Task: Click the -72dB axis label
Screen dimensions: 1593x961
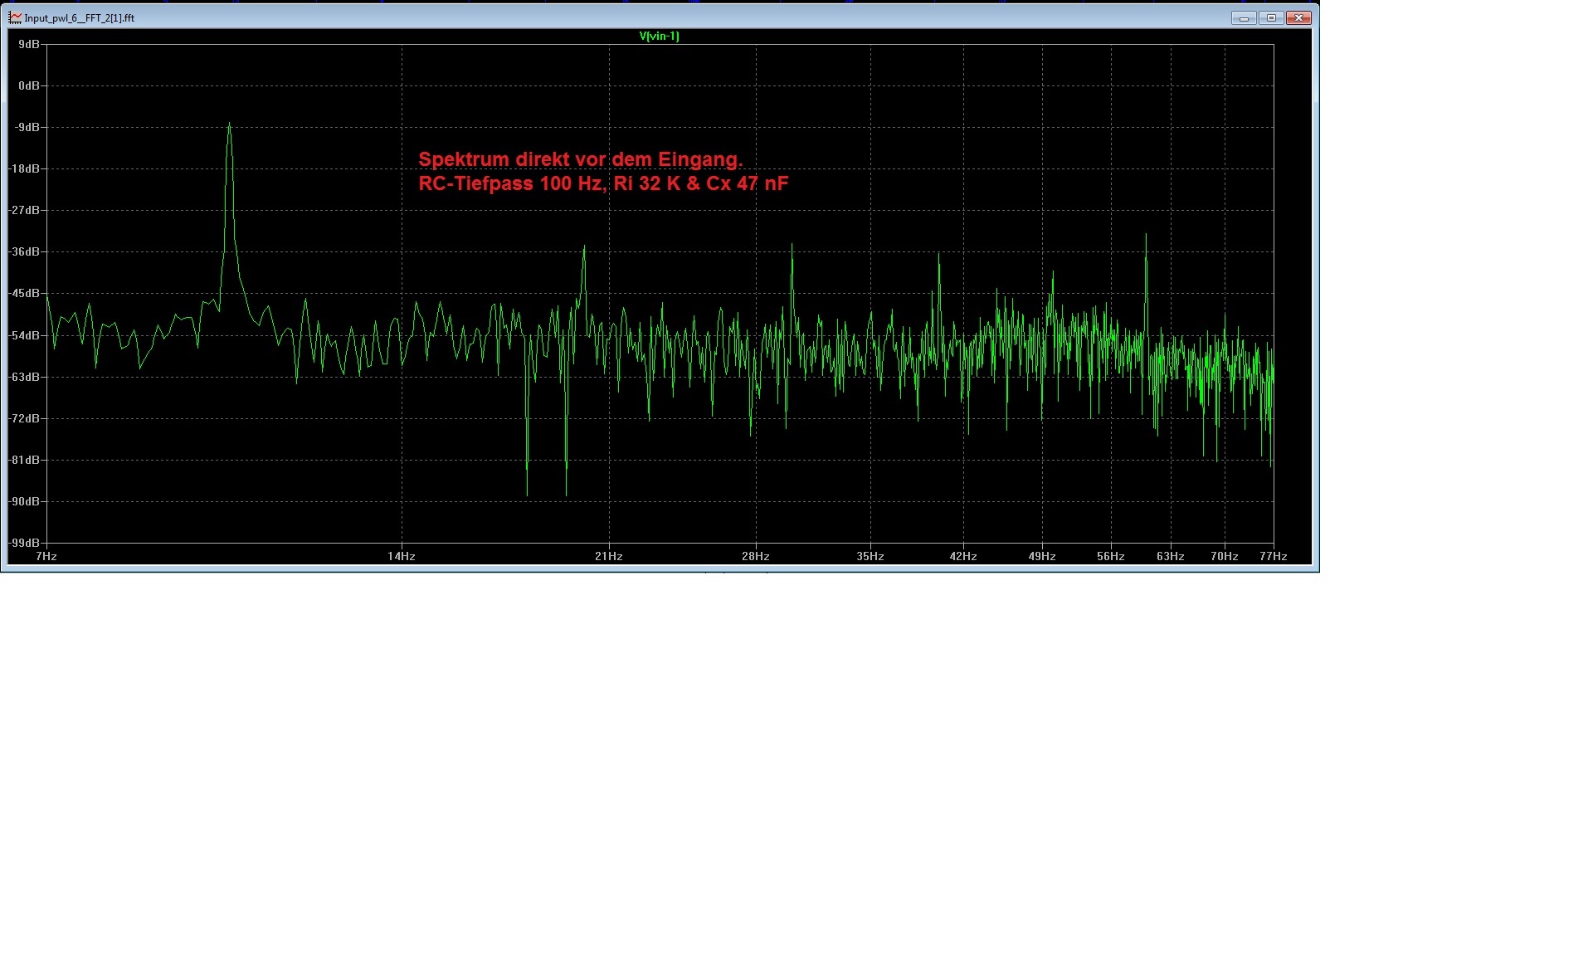Action: 25,418
